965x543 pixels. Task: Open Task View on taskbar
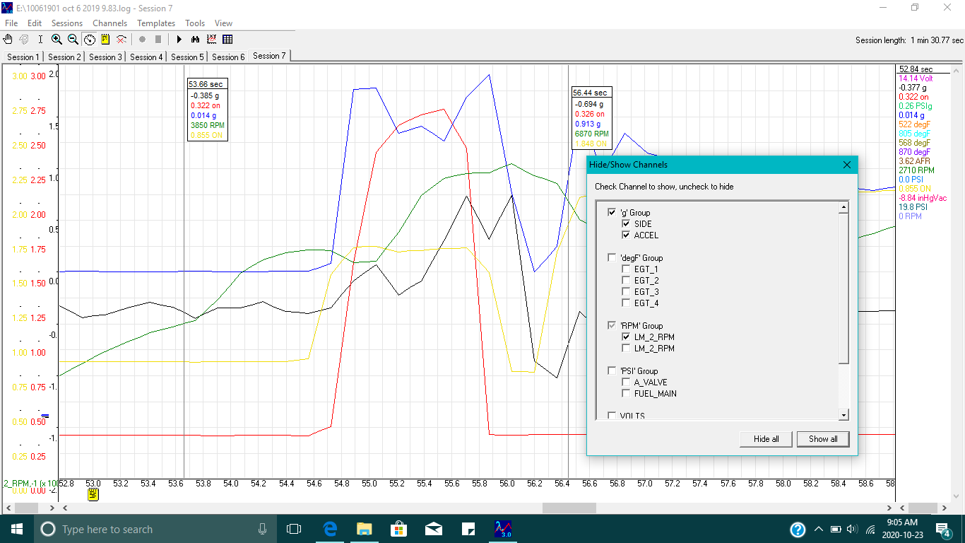(x=294, y=529)
